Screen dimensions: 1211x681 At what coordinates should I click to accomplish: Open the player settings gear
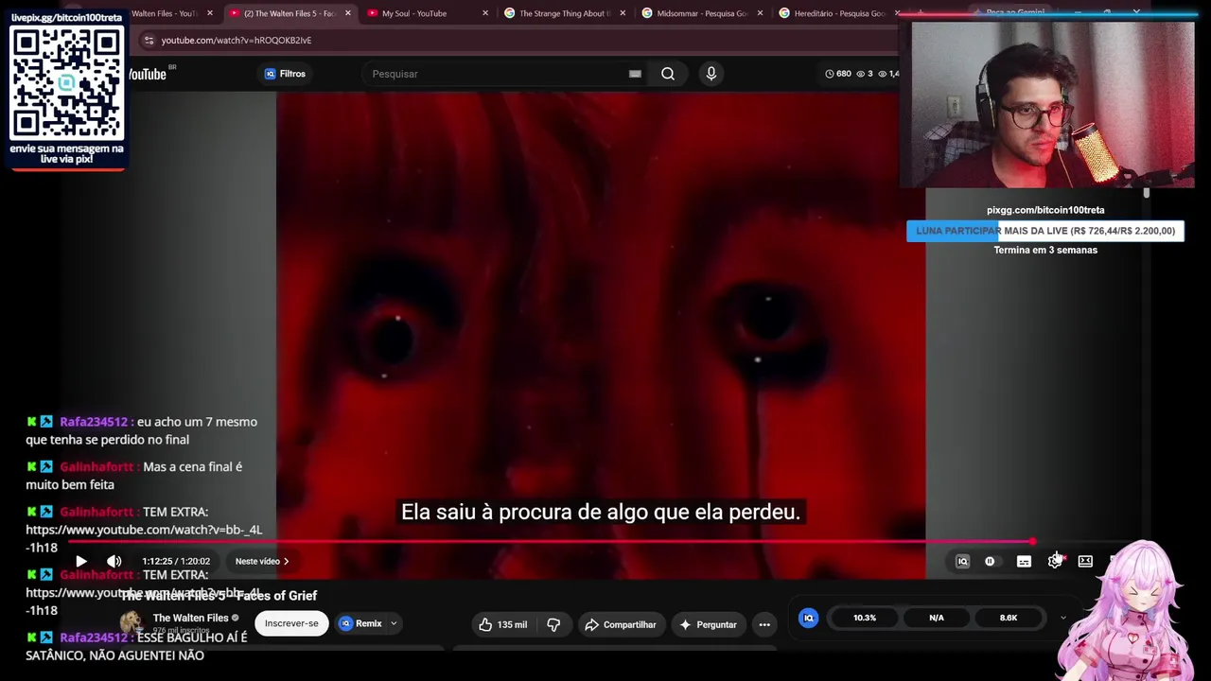click(x=1055, y=561)
